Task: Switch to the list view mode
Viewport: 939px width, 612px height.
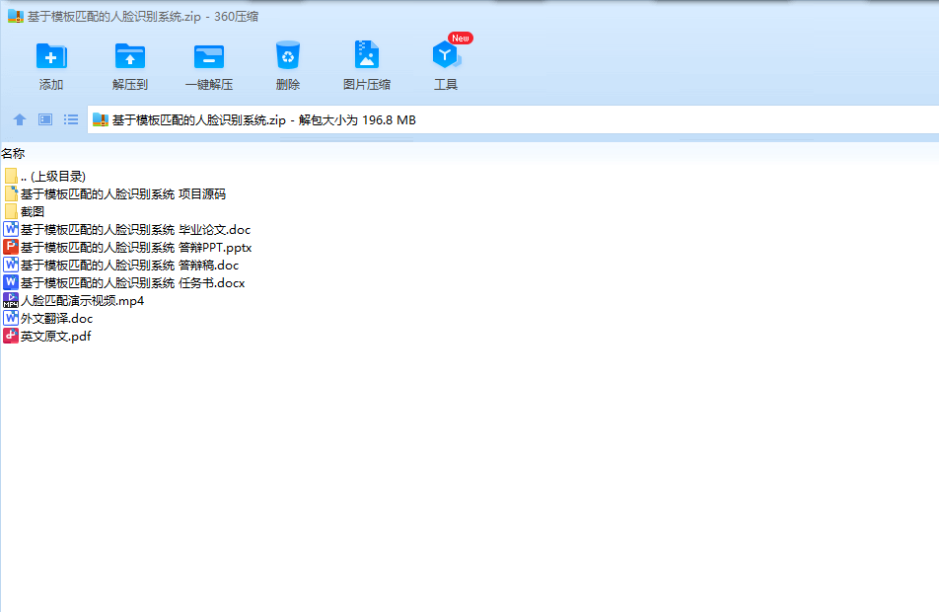Action: (71, 119)
